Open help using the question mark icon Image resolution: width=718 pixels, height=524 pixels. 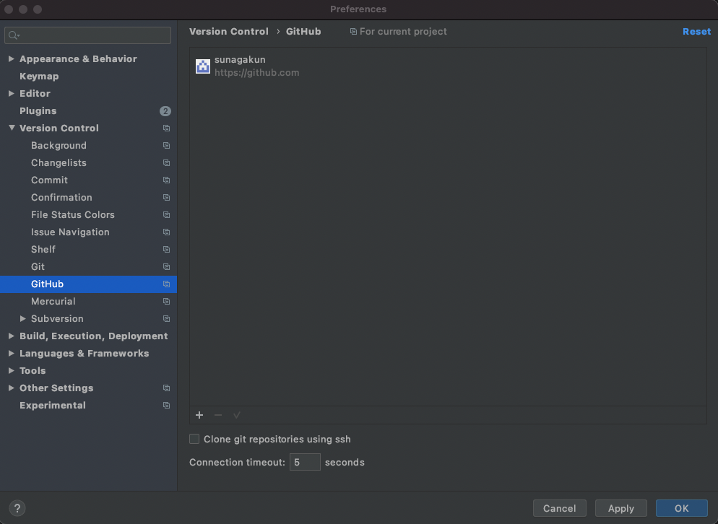coord(17,508)
